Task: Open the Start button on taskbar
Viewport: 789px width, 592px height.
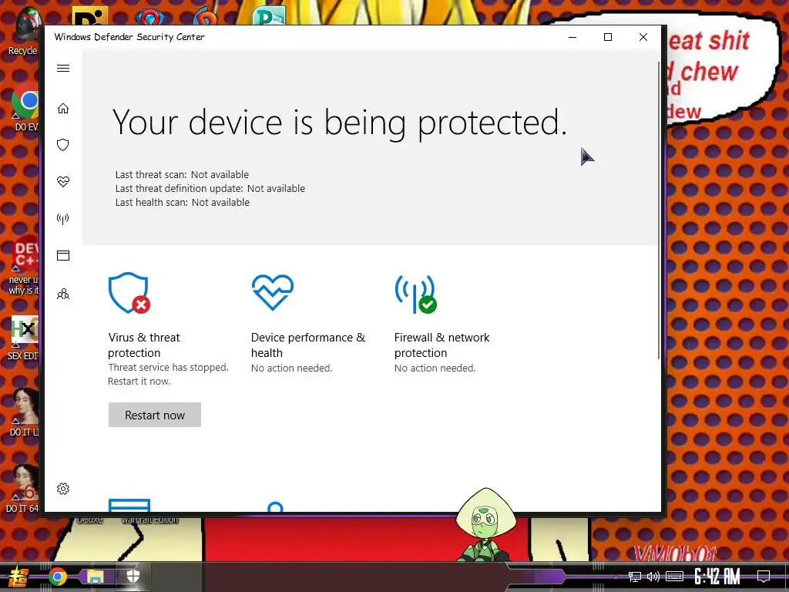Action: (18, 577)
